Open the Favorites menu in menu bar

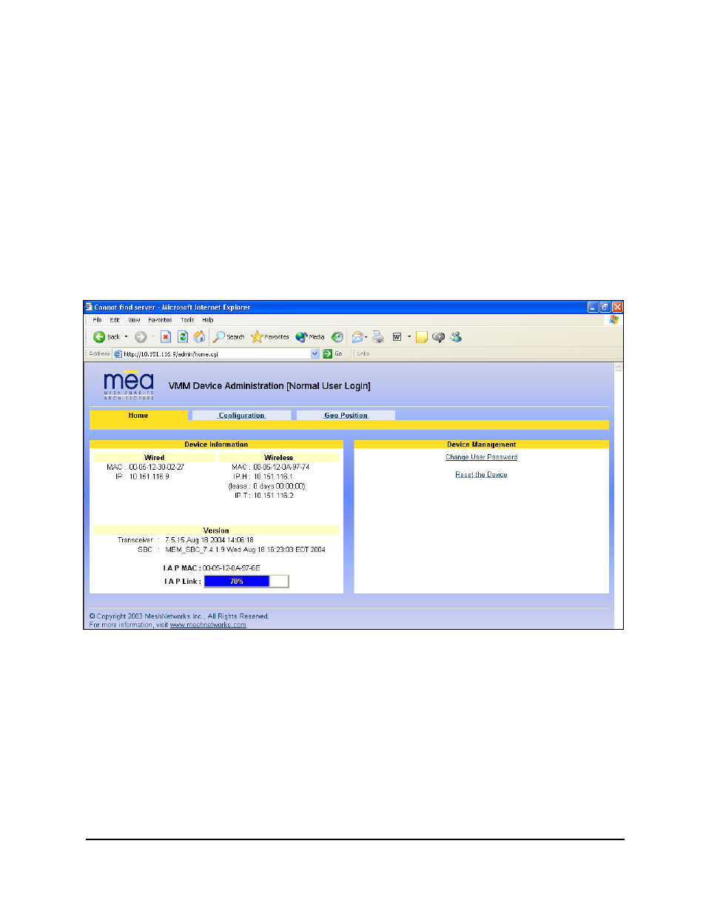click(160, 320)
